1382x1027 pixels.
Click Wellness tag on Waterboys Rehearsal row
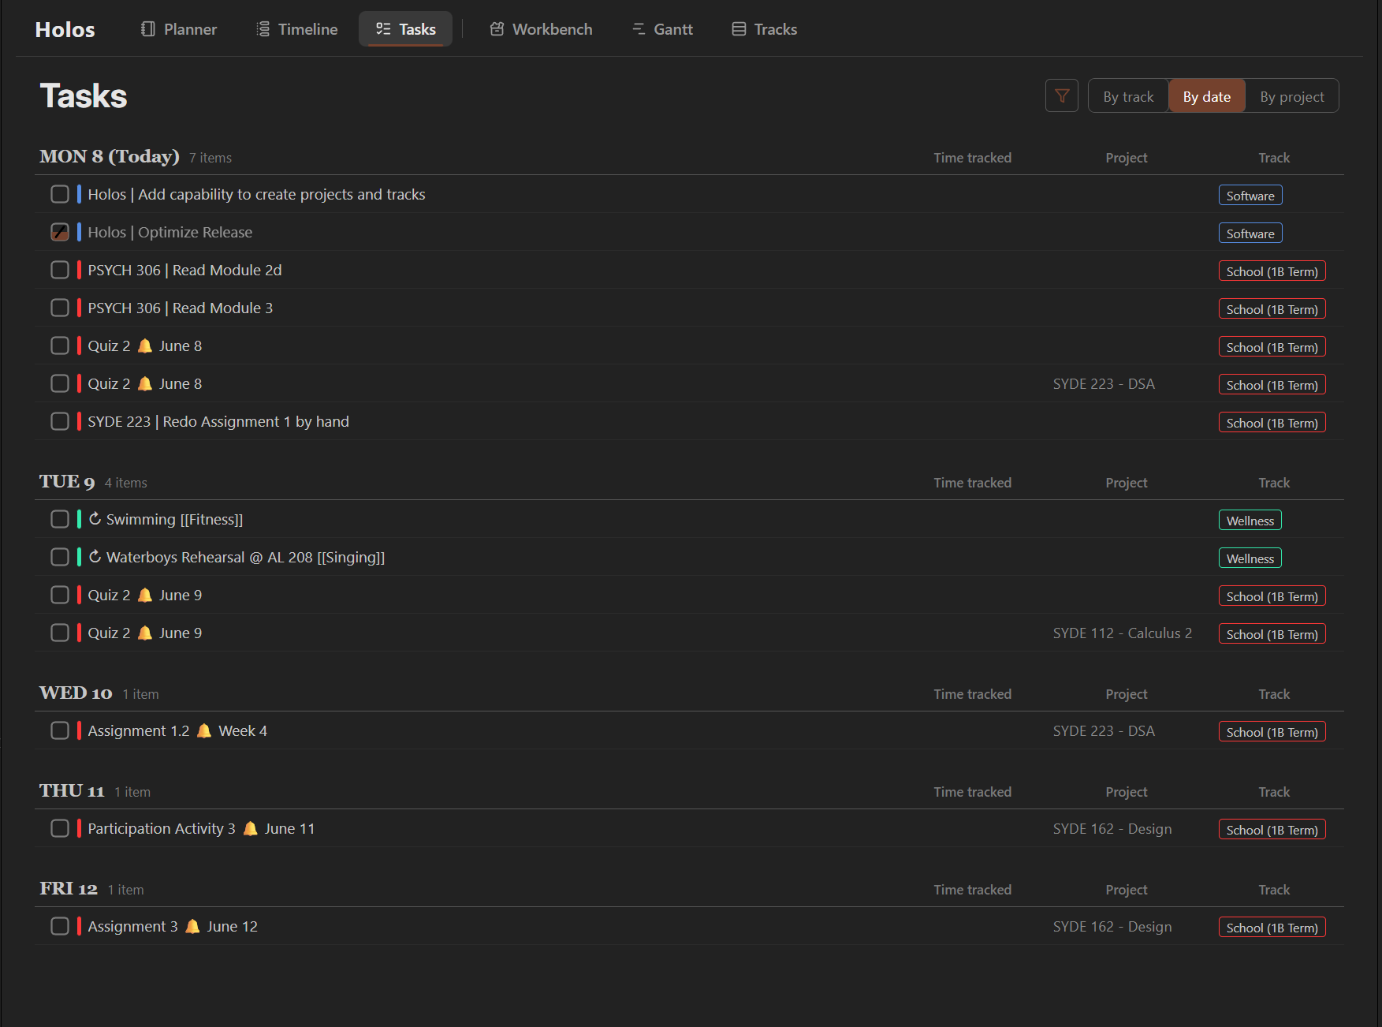(x=1250, y=558)
